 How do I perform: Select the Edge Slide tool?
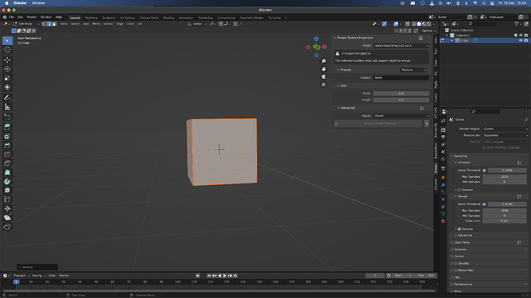pos(7,200)
